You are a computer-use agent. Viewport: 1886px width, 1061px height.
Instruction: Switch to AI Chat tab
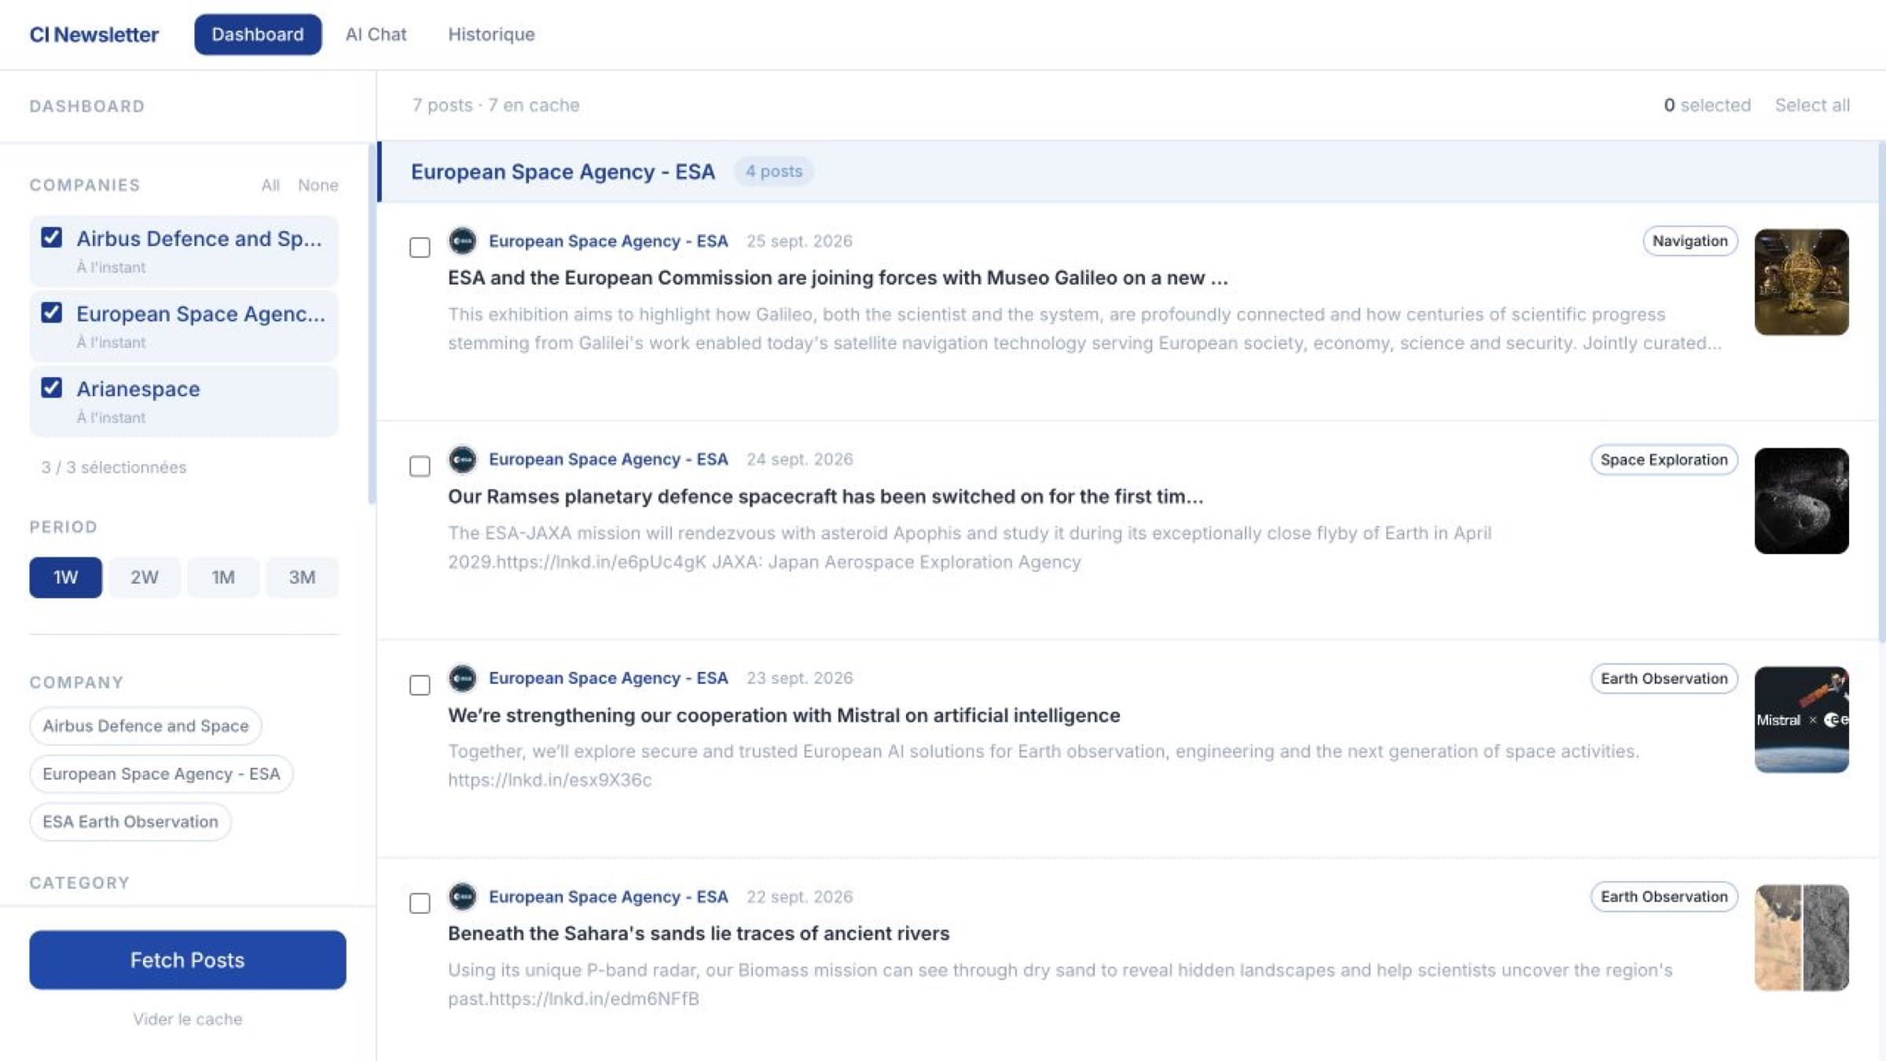click(376, 35)
